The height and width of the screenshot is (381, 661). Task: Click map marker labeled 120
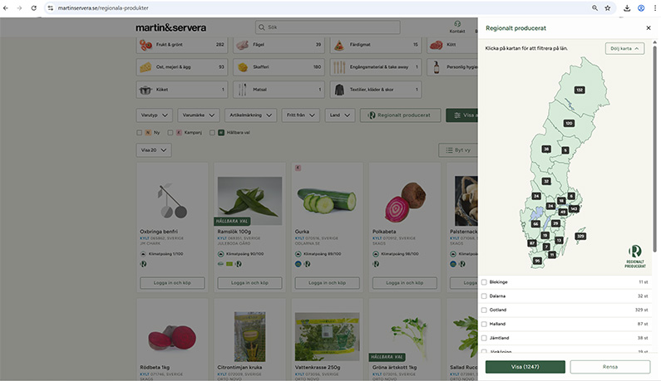coord(569,123)
